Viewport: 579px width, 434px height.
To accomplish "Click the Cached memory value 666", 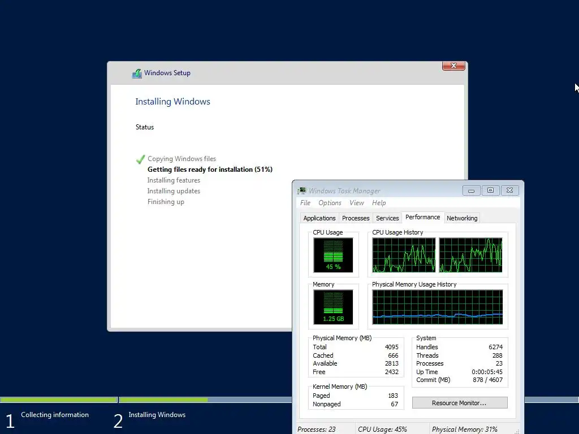I will (393, 355).
